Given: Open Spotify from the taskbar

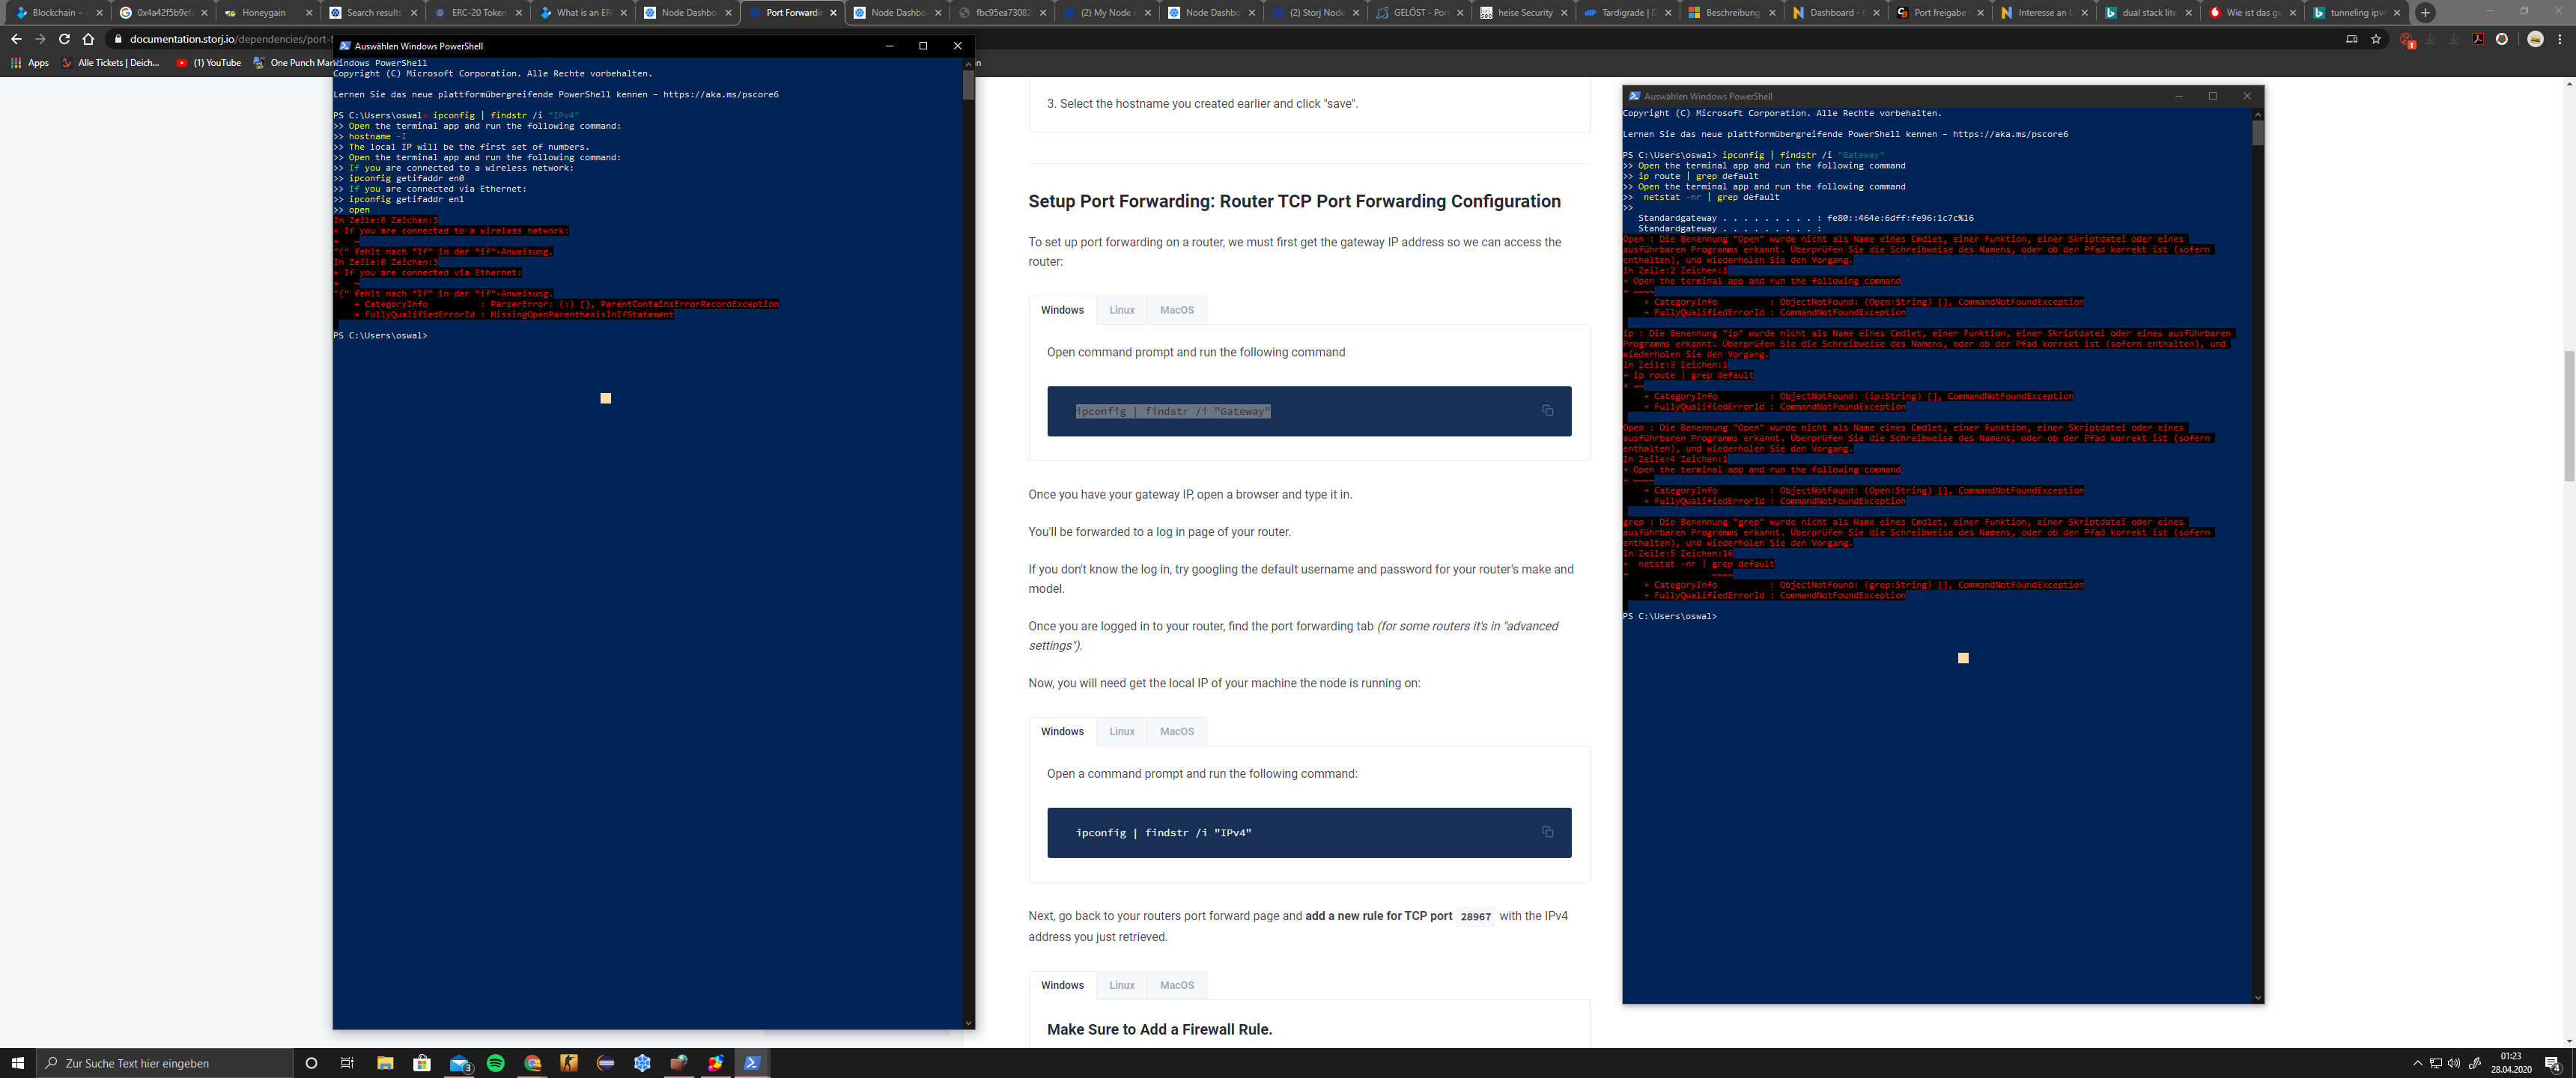Looking at the screenshot, I should coord(496,1063).
